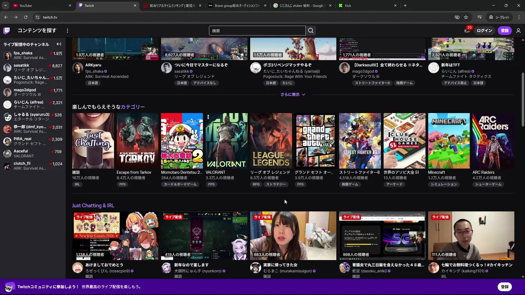Click the ログイン button
Image resolution: width=525 pixels, height=295 pixels.
click(x=484, y=31)
